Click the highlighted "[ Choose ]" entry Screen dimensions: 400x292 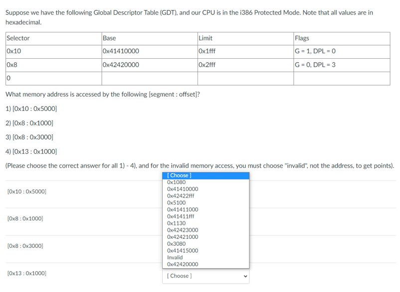[x=179, y=175]
